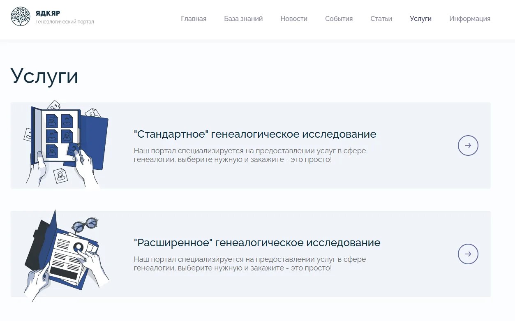Screen dimensions: 515x321
Task: Click the ЯДКЯР tree logo icon
Action: pyautogui.click(x=21, y=16)
